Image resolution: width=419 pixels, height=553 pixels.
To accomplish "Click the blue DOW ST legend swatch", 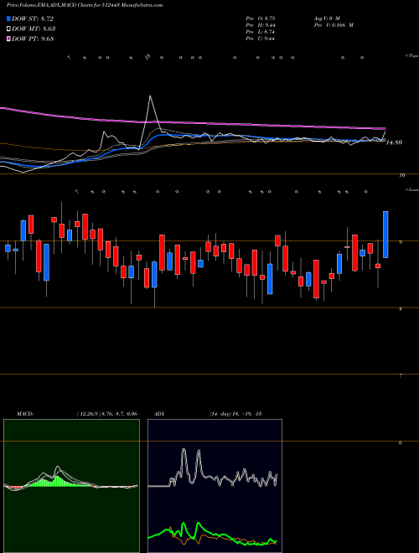I will (x=8, y=18).
